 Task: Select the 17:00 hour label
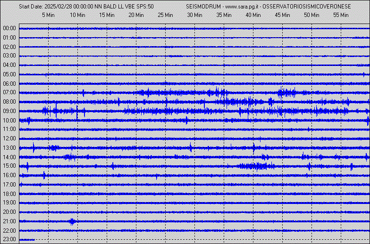[9, 185]
